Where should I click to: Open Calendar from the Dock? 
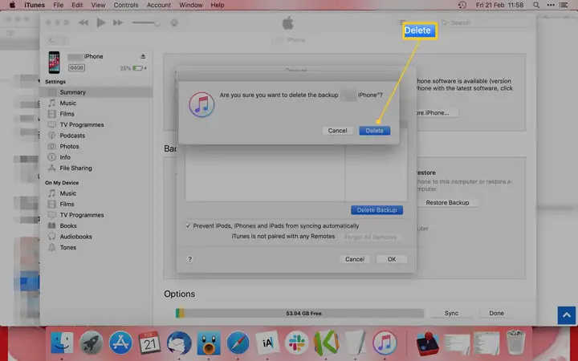149,343
